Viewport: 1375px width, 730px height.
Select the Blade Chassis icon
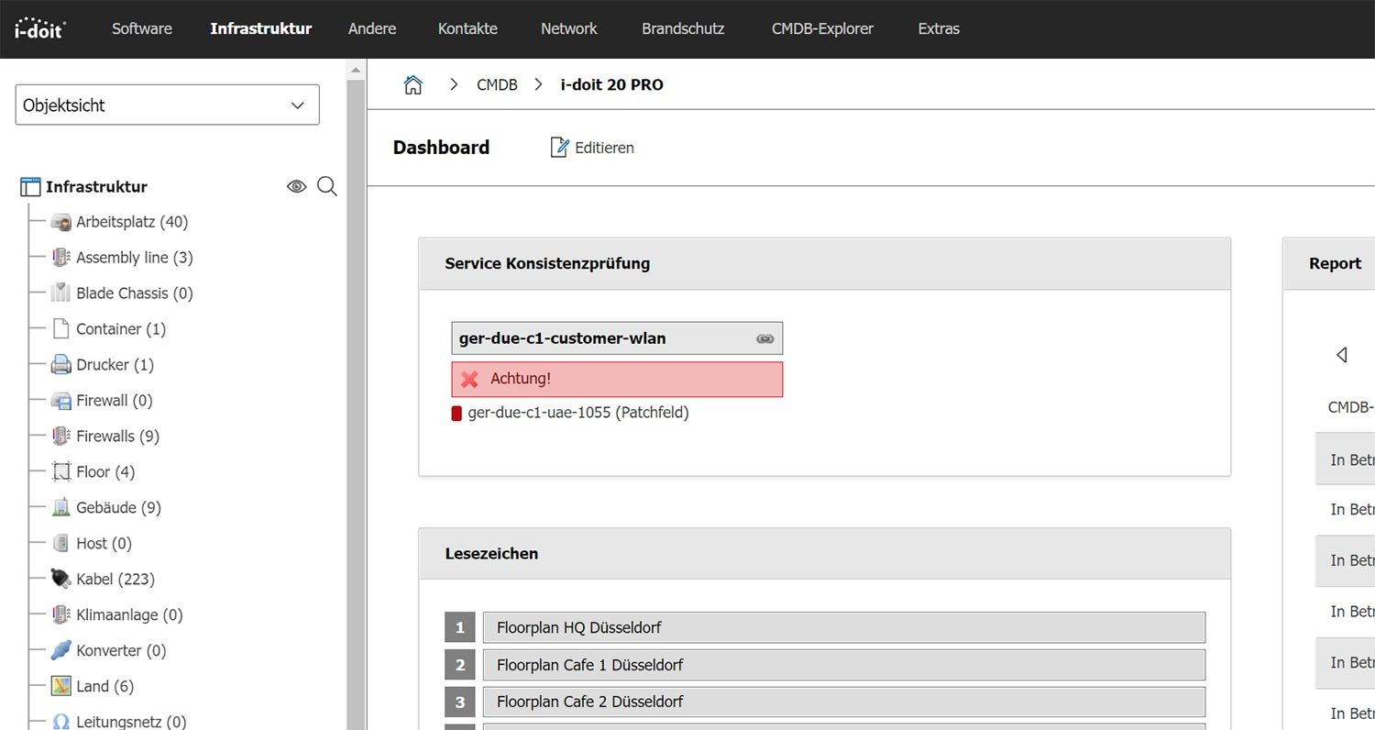point(61,293)
